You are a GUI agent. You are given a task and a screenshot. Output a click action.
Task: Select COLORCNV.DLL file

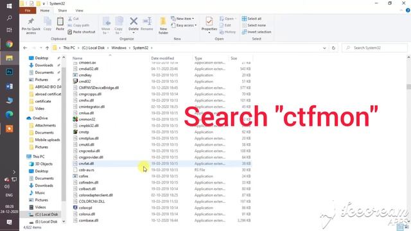[92, 201]
